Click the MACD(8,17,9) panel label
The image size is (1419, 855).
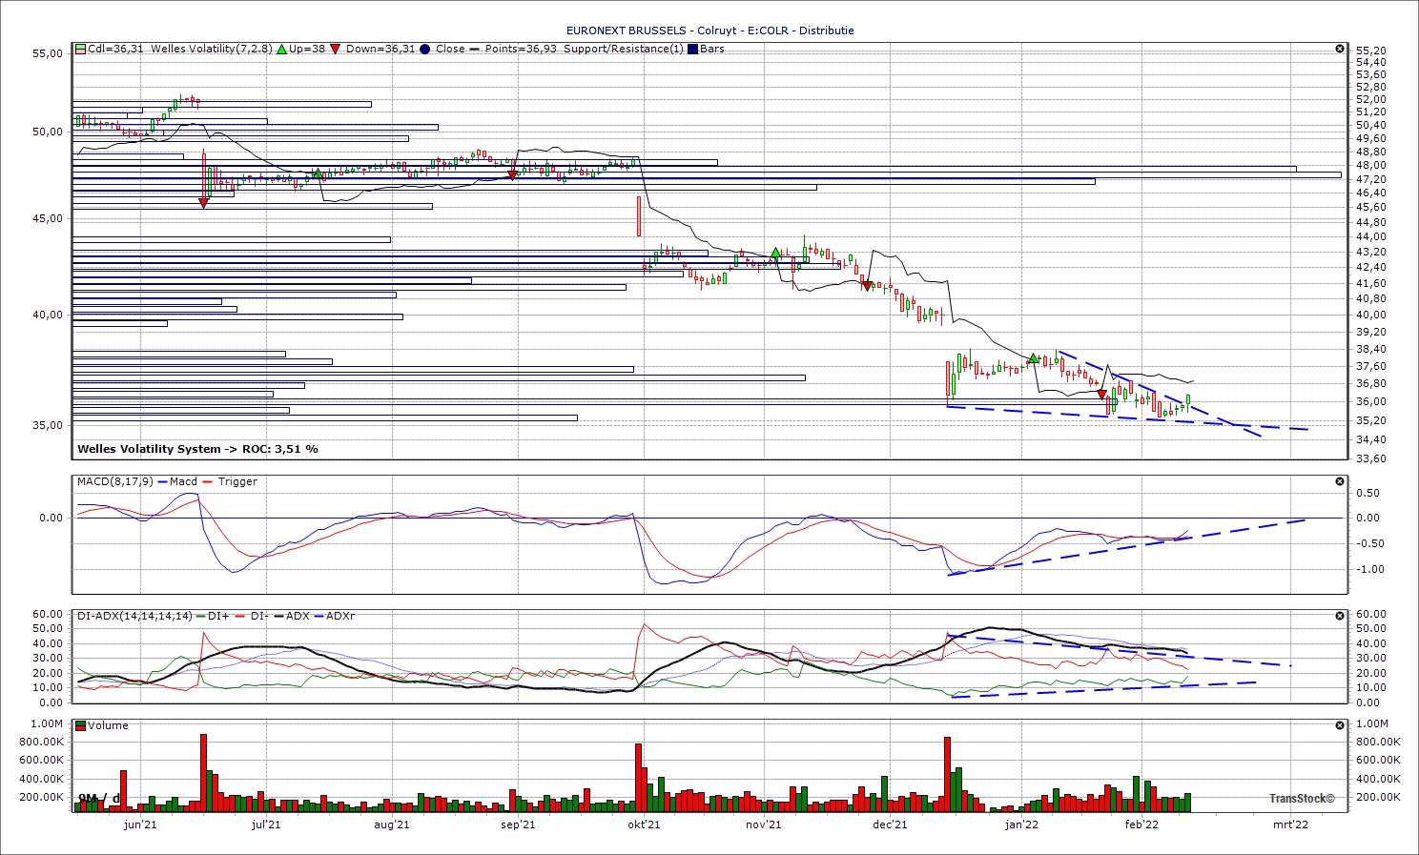point(114,481)
